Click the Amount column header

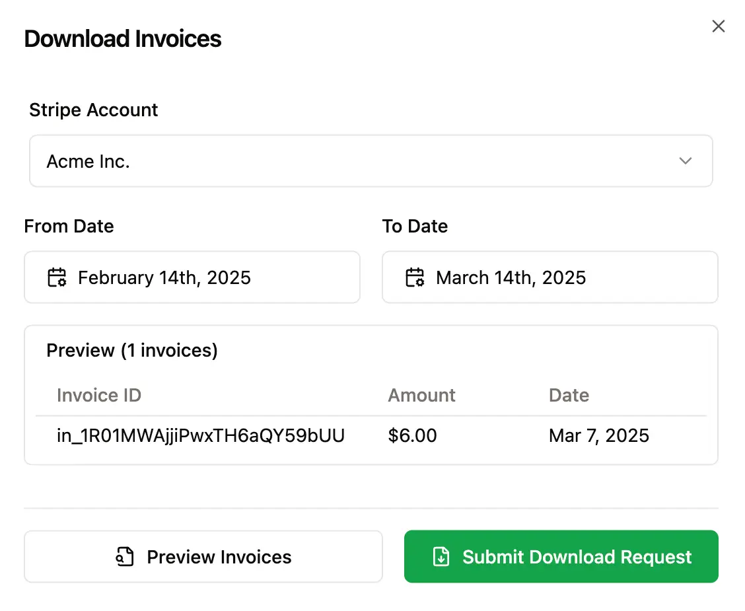click(421, 395)
